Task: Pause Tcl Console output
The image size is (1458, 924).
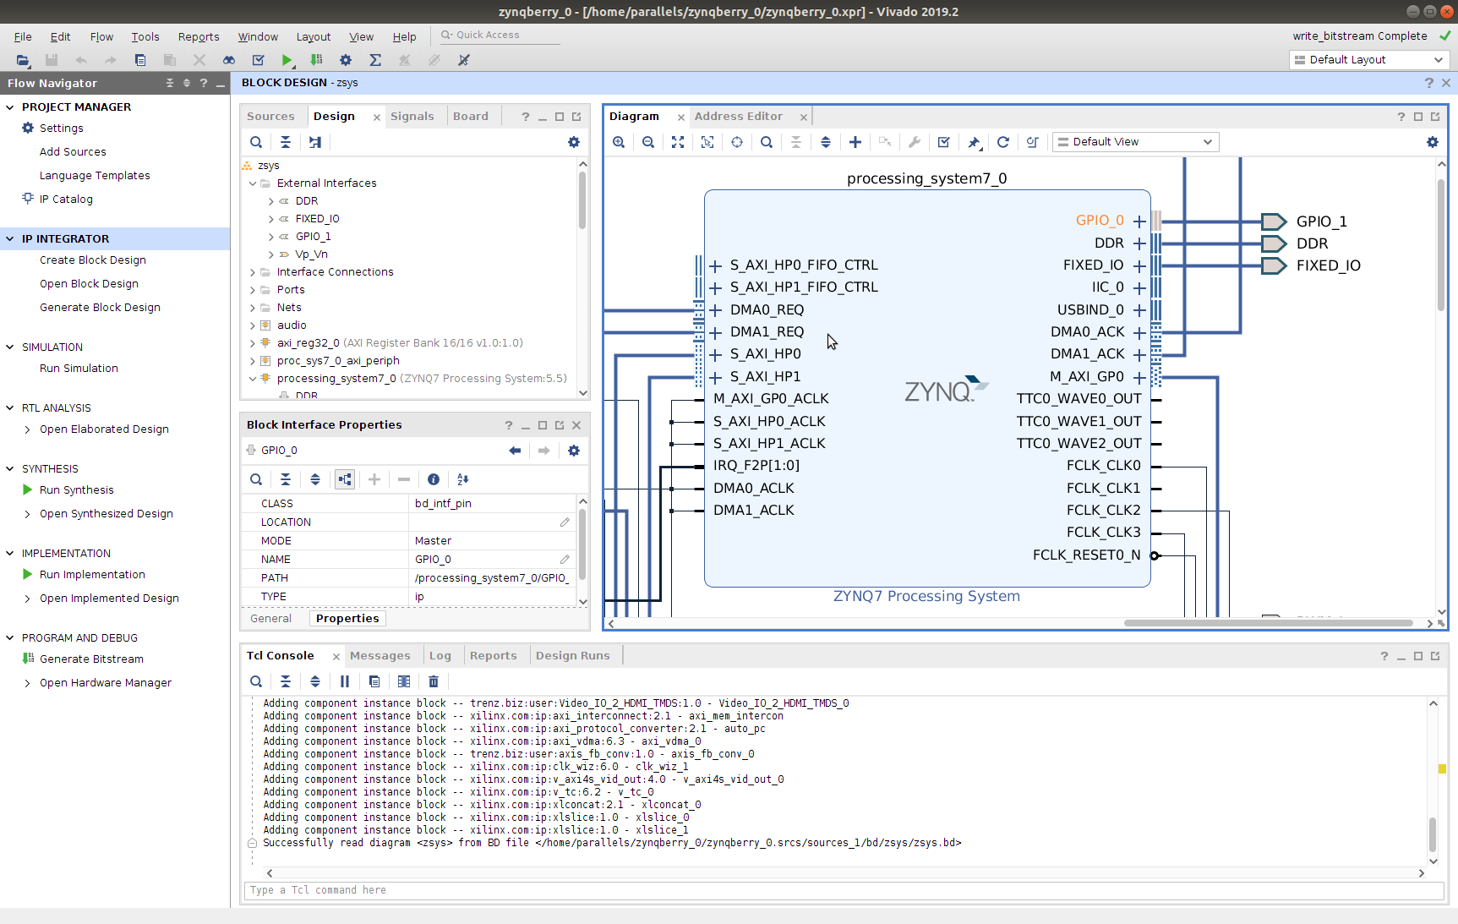Action: [345, 681]
